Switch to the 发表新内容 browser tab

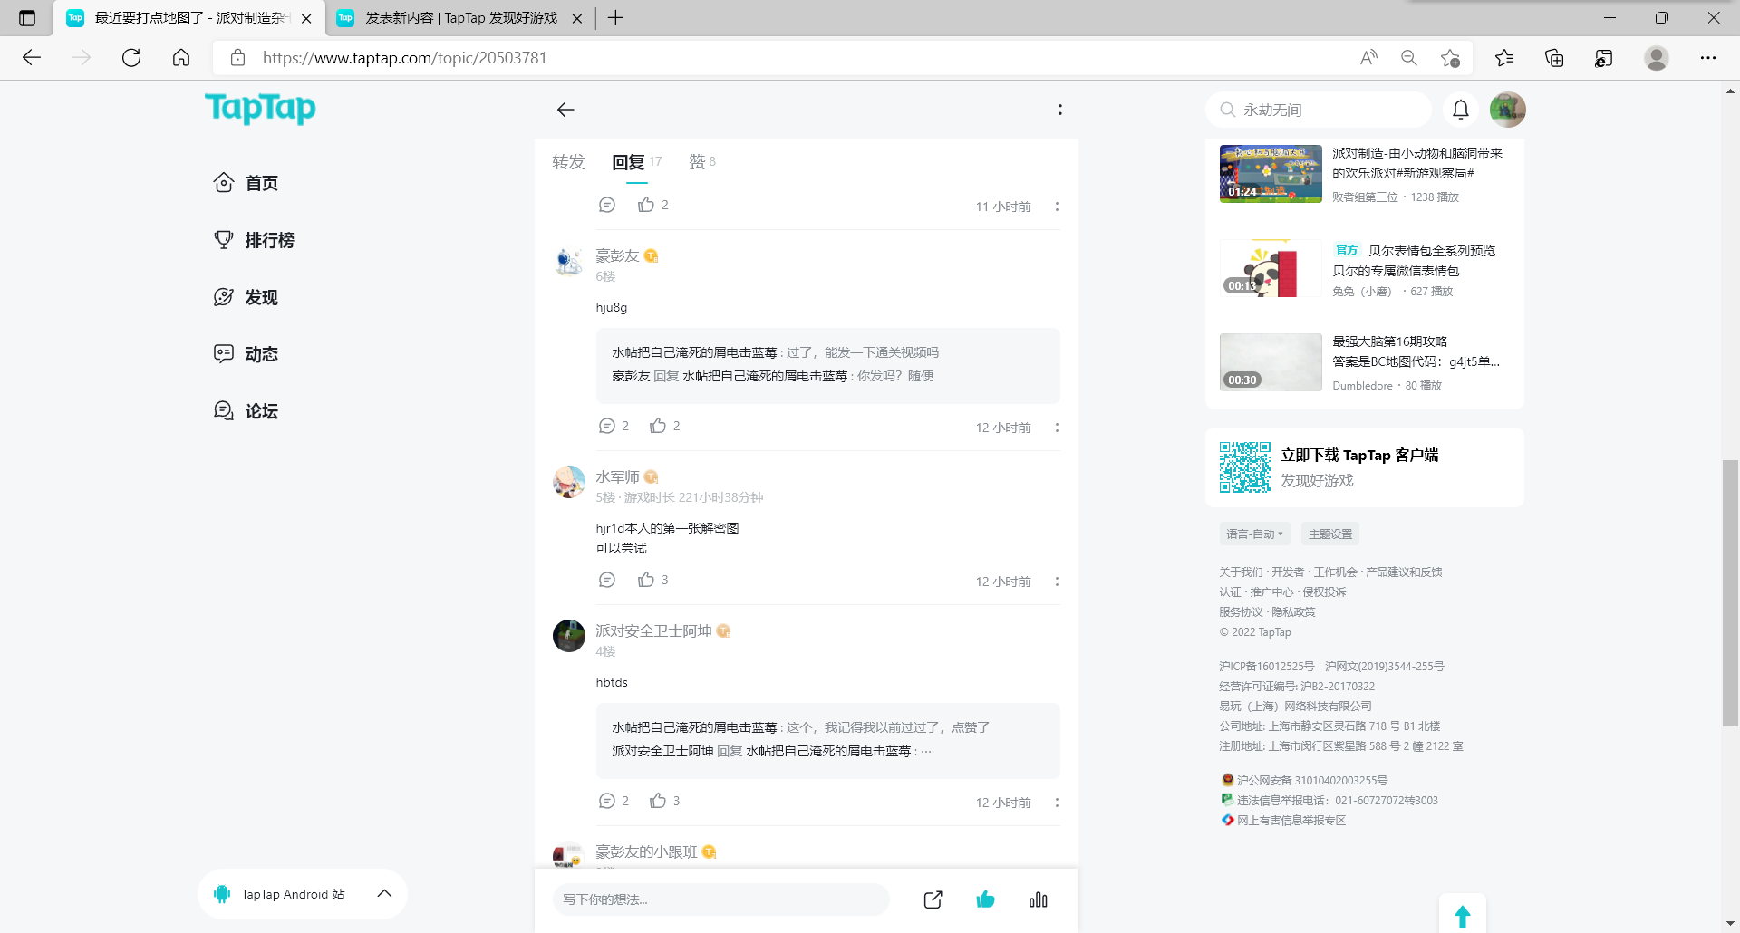pyautogui.click(x=460, y=18)
